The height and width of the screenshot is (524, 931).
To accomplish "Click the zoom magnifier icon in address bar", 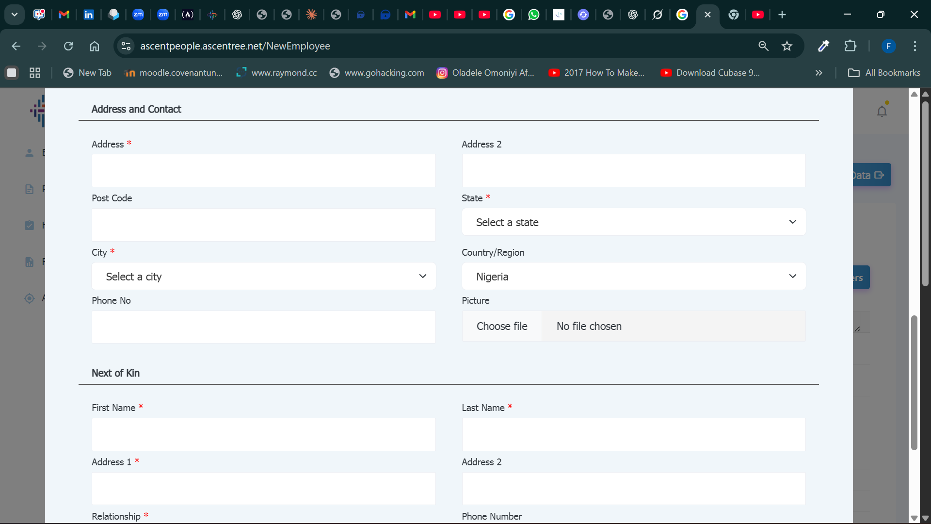I will (x=763, y=46).
